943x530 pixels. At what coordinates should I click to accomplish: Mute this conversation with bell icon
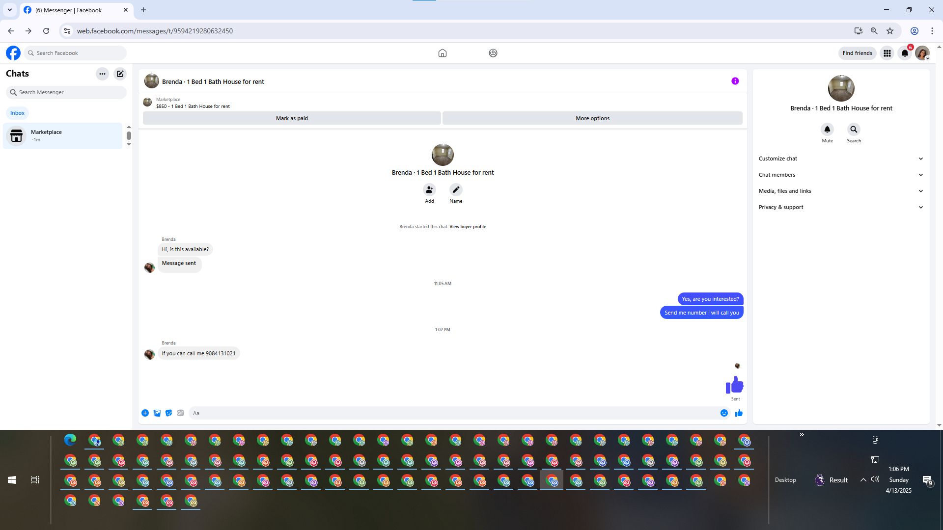(827, 130)
